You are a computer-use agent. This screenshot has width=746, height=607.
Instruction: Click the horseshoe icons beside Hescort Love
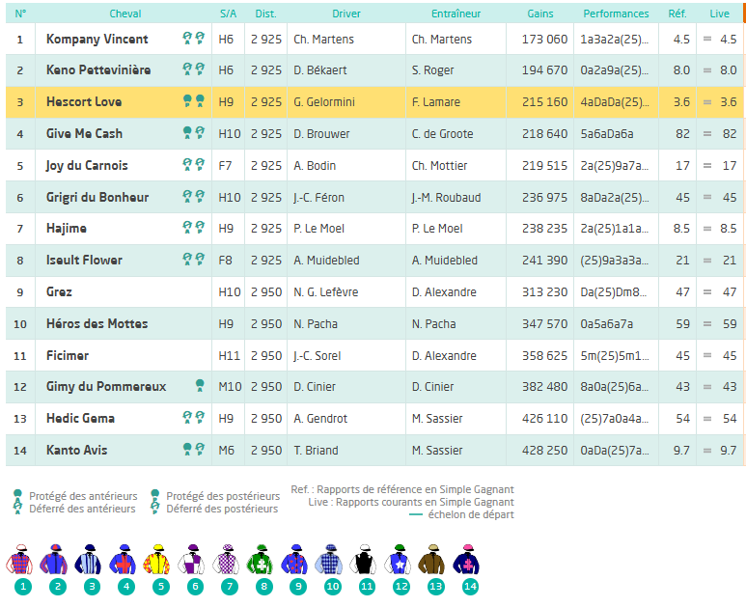click(194, 101)
